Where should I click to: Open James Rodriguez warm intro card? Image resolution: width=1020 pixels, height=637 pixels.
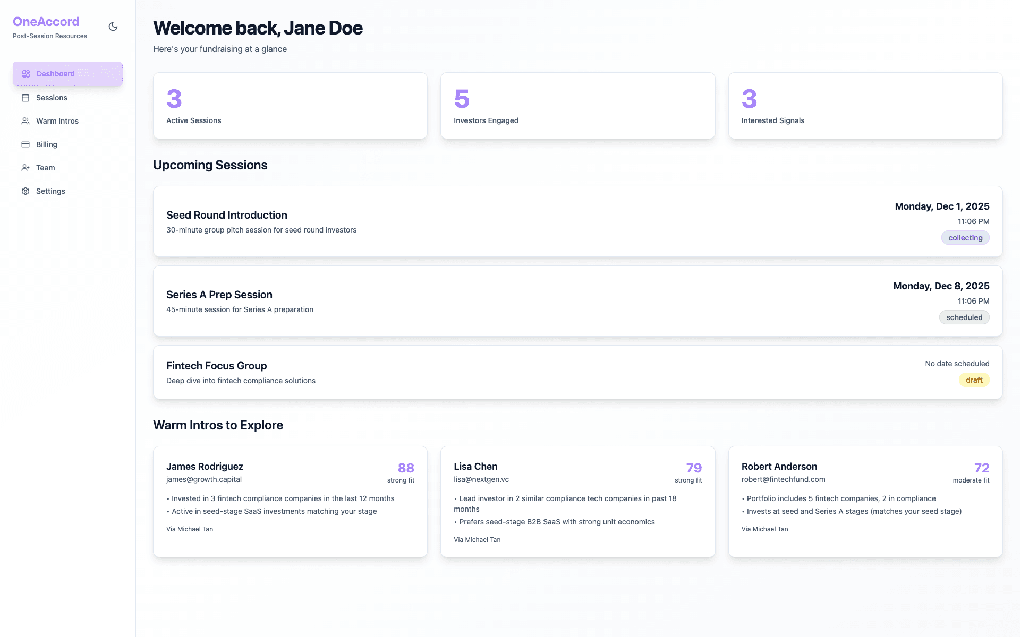[x=290, y=502]
